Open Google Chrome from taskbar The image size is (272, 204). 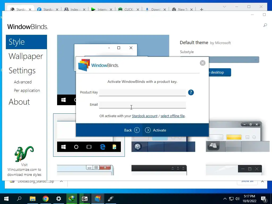click(46, 199)
